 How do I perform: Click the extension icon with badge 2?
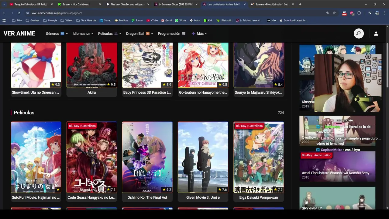[352, 13]
